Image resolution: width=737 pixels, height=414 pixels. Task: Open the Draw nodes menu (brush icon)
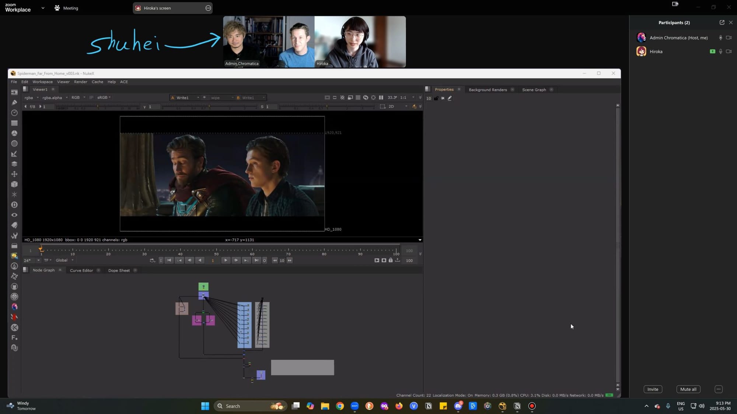coord(14,103)
